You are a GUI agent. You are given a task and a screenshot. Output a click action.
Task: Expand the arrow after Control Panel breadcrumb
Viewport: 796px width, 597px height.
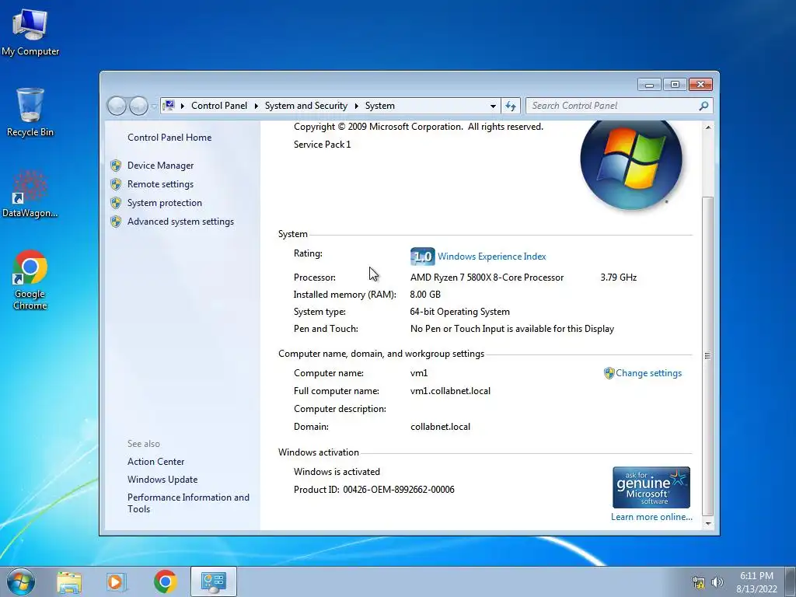(257, 106)
